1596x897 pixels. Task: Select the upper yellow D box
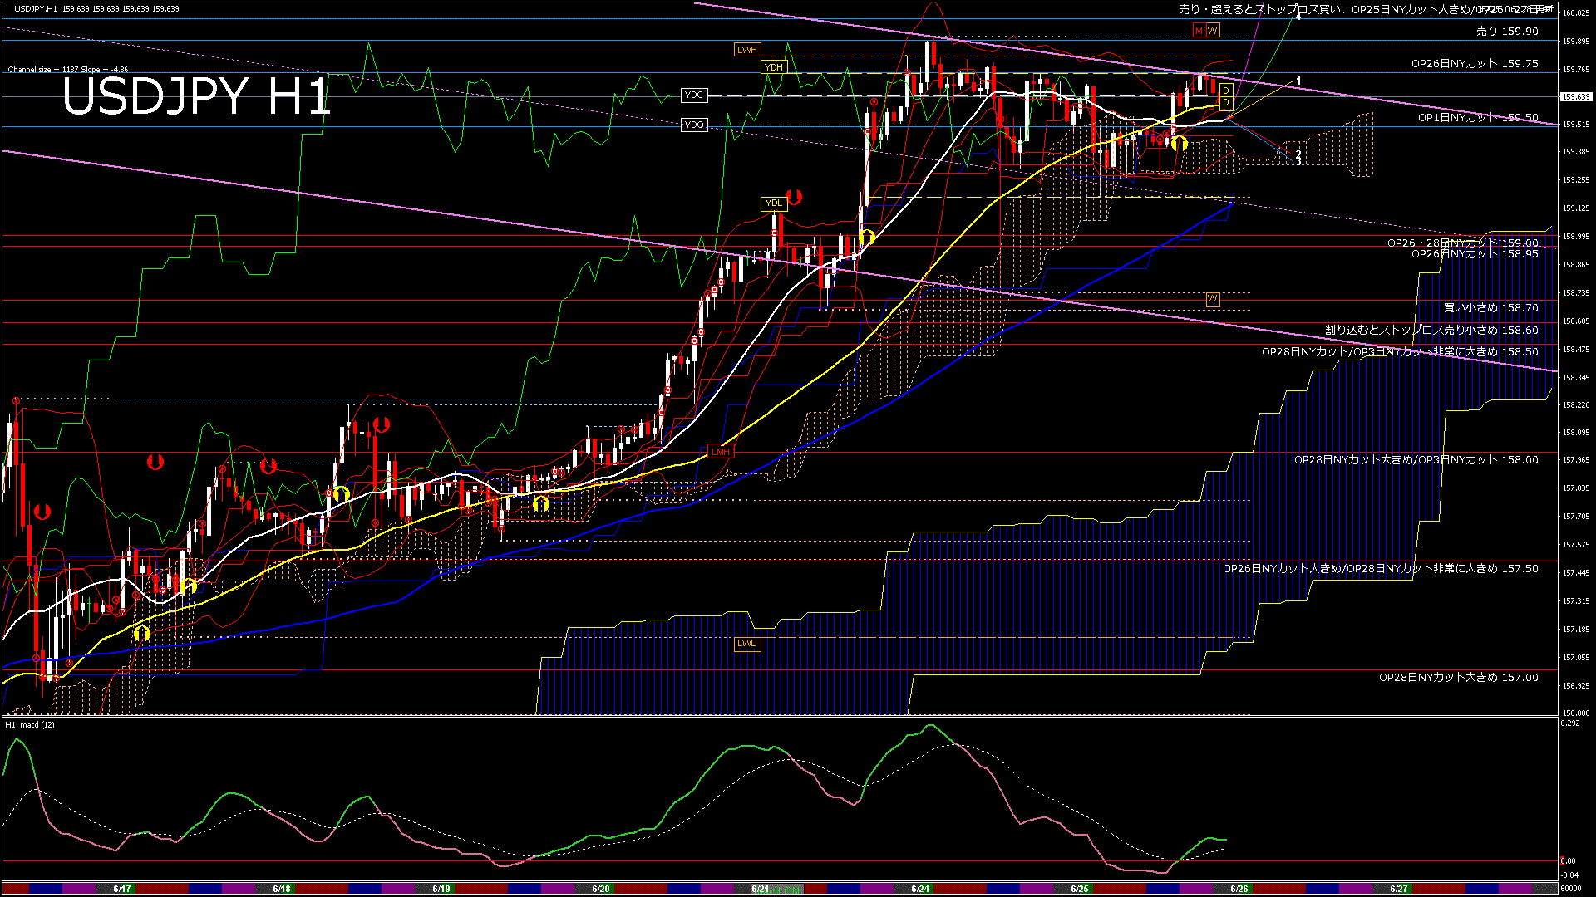(x=1226, y=91)
